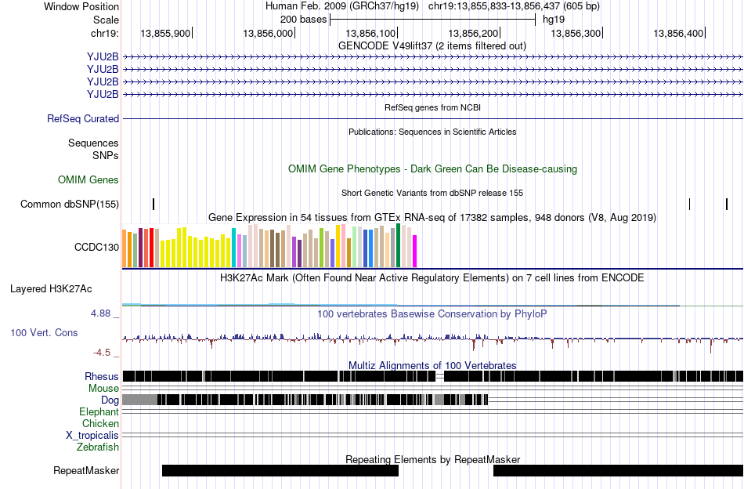
Task: Click the cyan bar in GTEx chart
Action: (x=233, y=248)
